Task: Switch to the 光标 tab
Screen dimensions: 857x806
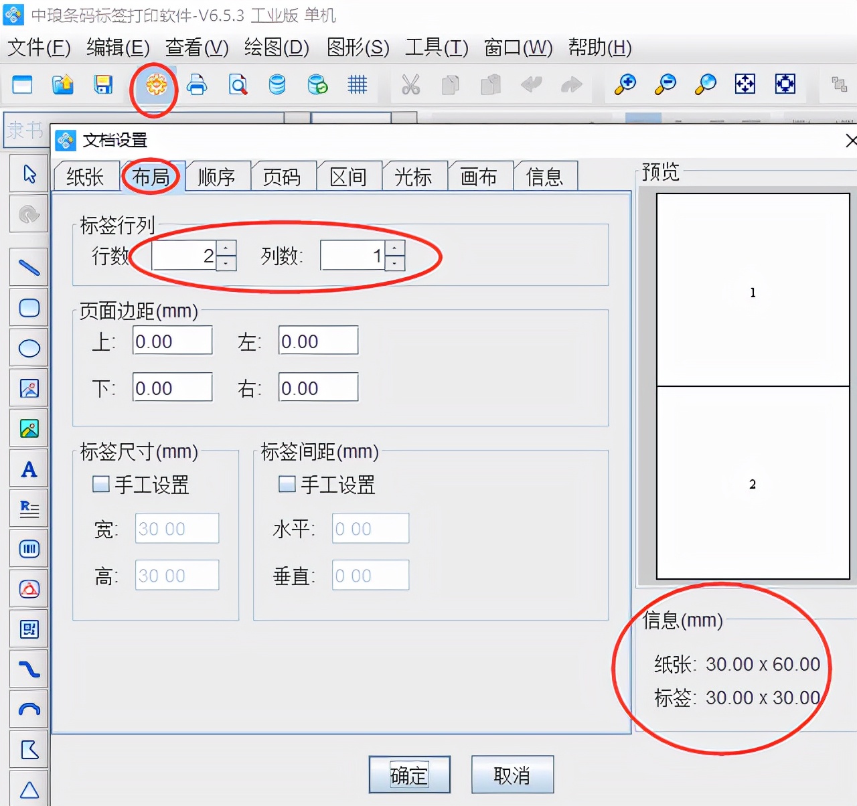Action: pos(414,177)
